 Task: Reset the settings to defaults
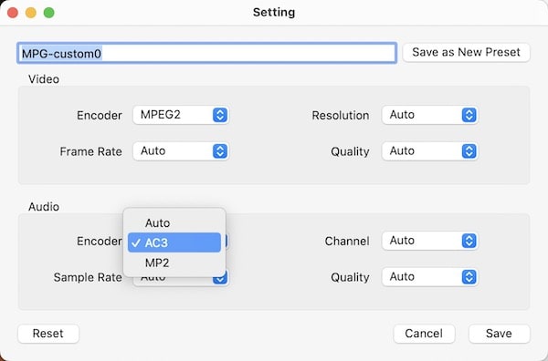[x=48, y=334]
